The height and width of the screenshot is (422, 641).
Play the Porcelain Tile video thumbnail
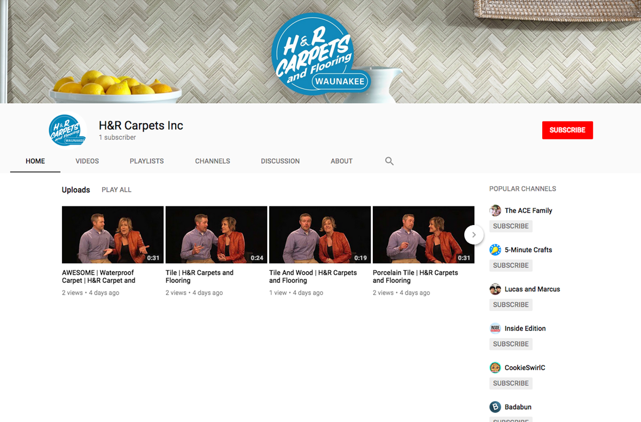coord(424,235)
